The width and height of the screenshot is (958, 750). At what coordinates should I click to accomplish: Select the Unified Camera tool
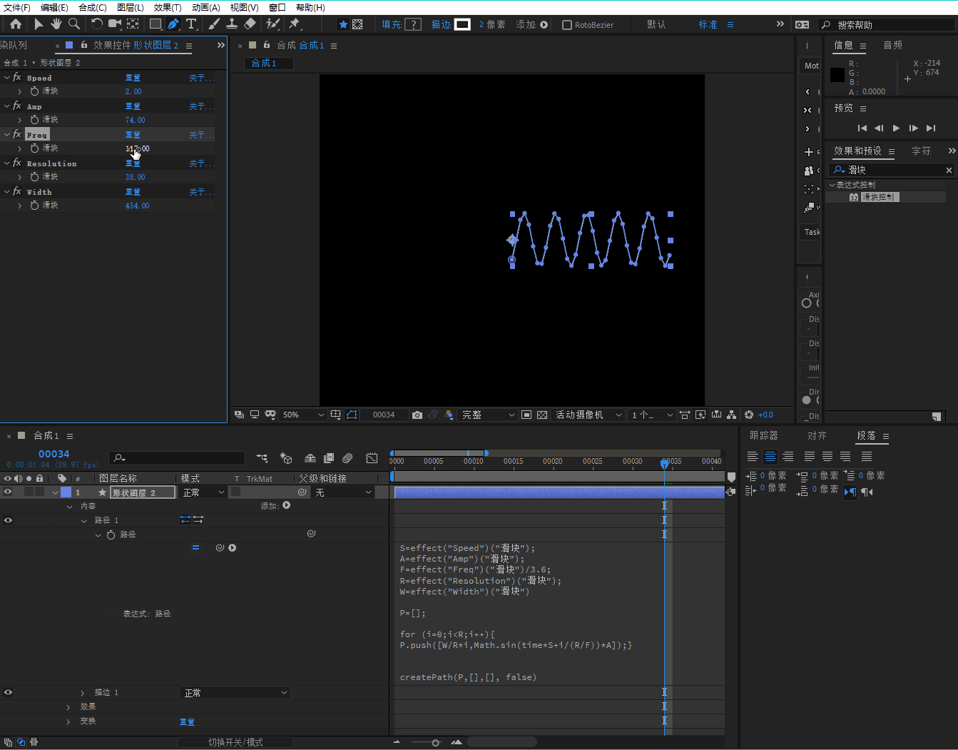[114, 24]
